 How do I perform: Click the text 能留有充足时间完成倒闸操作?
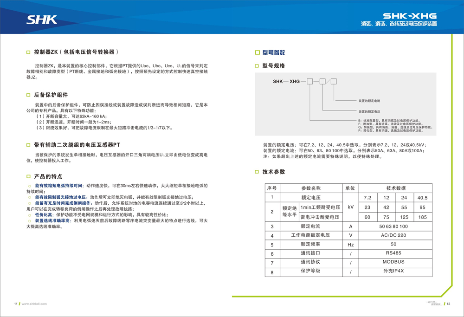[63, 203]
